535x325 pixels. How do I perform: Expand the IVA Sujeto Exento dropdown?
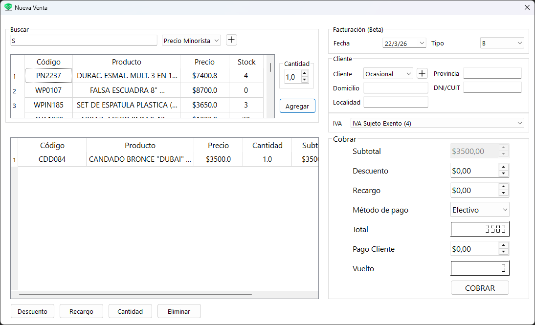[x=437, y=123]
